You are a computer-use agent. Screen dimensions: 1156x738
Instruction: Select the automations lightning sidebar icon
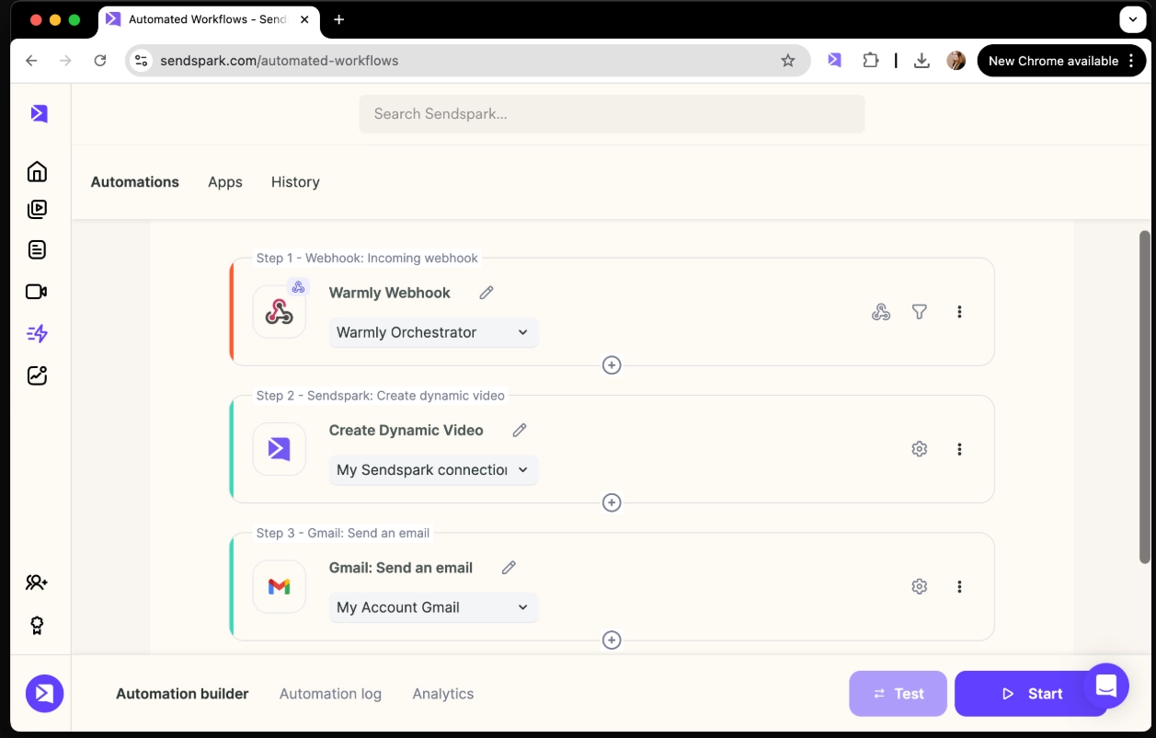pos(37,333)
